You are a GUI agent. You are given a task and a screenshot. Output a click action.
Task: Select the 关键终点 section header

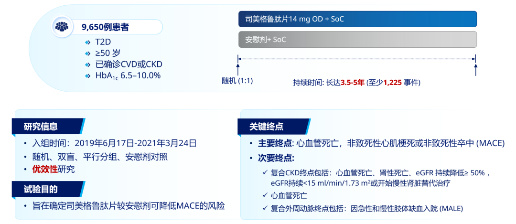tap(267, 127)
